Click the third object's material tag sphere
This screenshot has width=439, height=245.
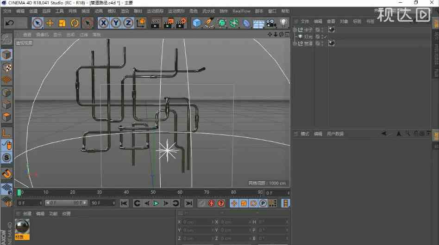pyautogui.click(x=332, y=43)
